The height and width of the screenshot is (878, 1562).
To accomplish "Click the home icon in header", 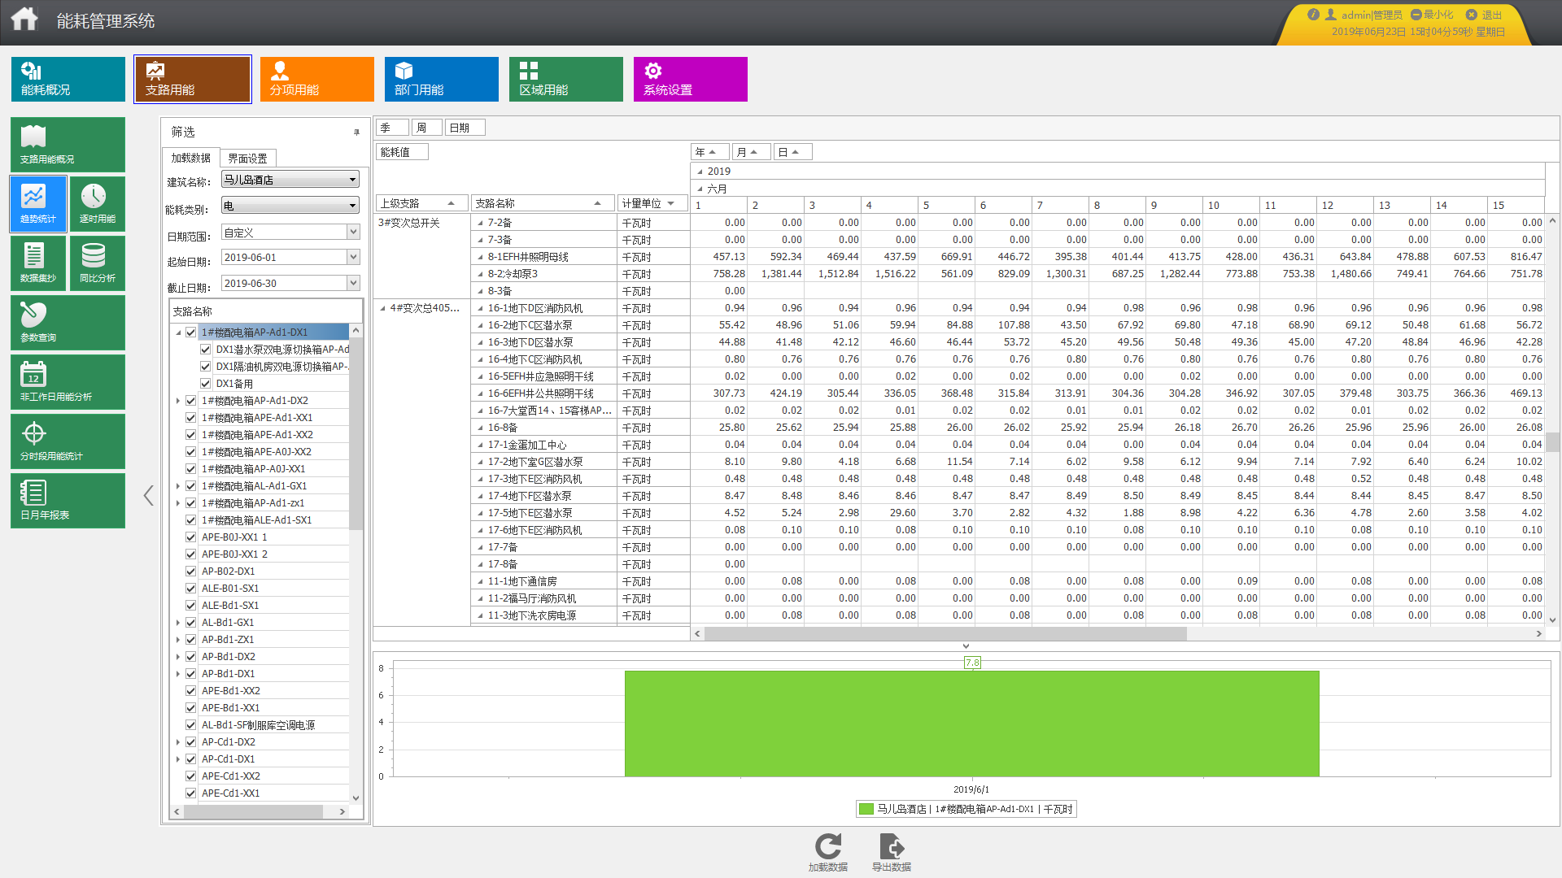I will point(24,19).
